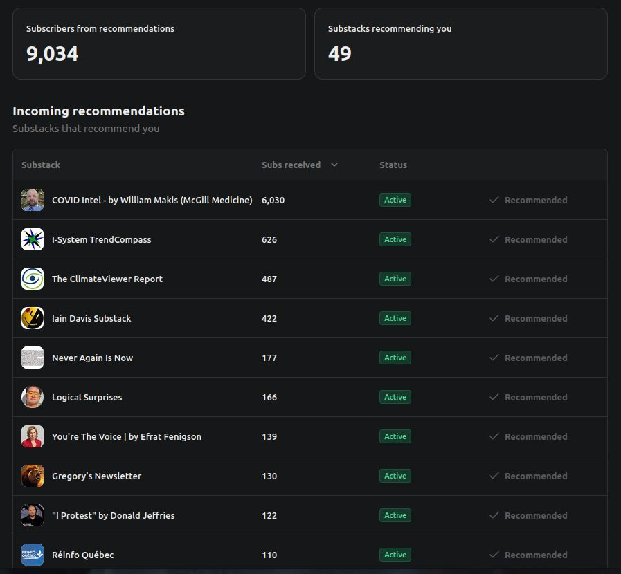Click the 122 subs received value
621x574 pixels.
point(269,515)
